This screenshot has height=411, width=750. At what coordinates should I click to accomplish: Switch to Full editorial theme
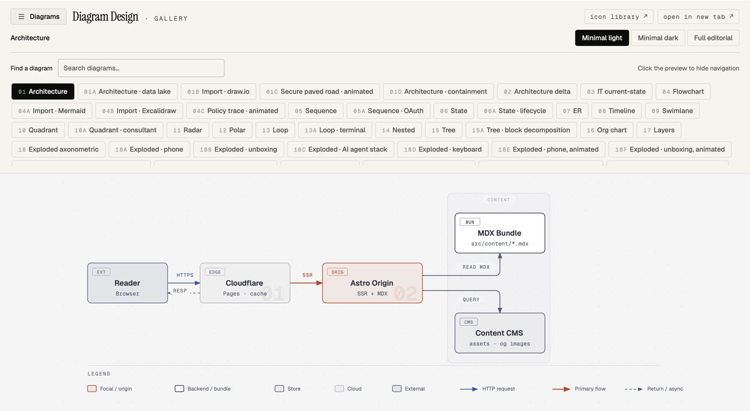(x=713, y=38)
